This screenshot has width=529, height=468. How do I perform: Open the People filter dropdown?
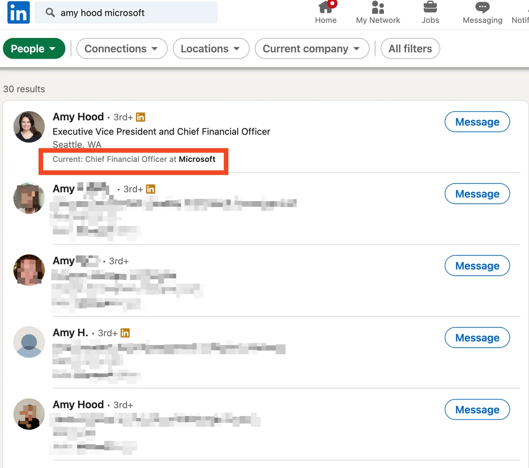[x=34, y=49]
